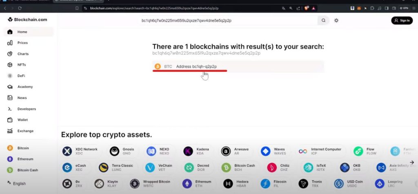
Task: Open the Ethereum ETH asset chip
Action: (x=198, y=183)
